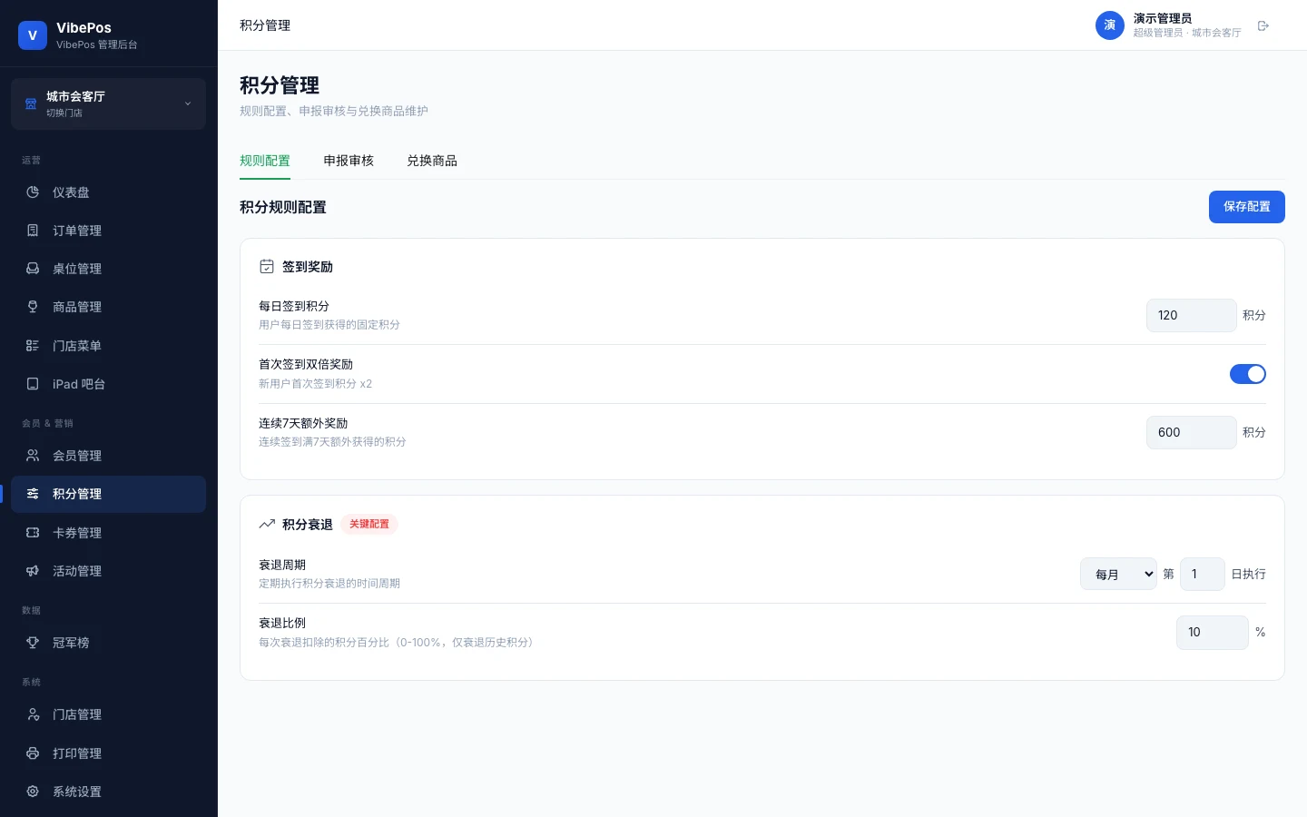Screen dimensions: 1307x817
Task: Click the 用户每日签到获得的固定积分 description
Action: tap(329, 324)
